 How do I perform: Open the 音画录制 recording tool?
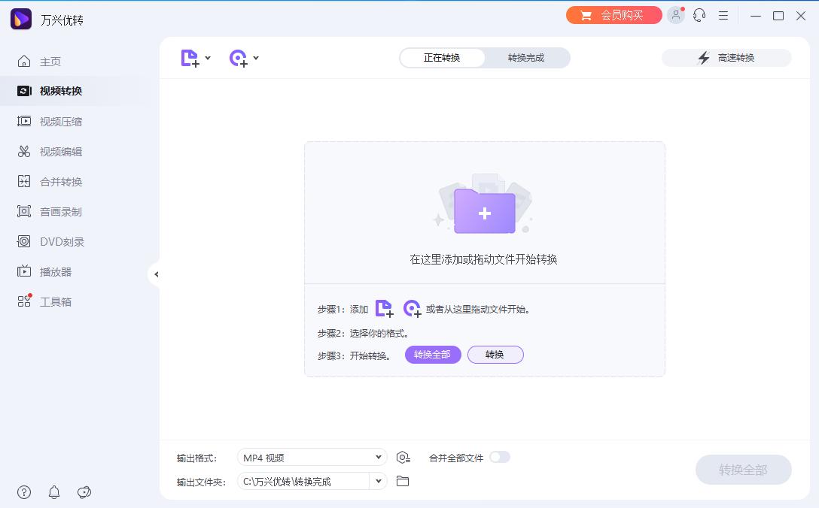(60, 211)
